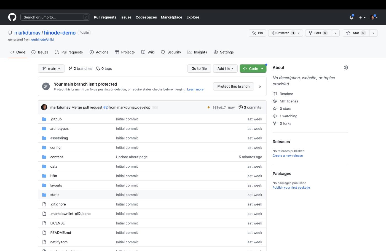Open the Unwatch dropdown arrow
This screenshot has width=386, height=251.
[x=299, y=33]
